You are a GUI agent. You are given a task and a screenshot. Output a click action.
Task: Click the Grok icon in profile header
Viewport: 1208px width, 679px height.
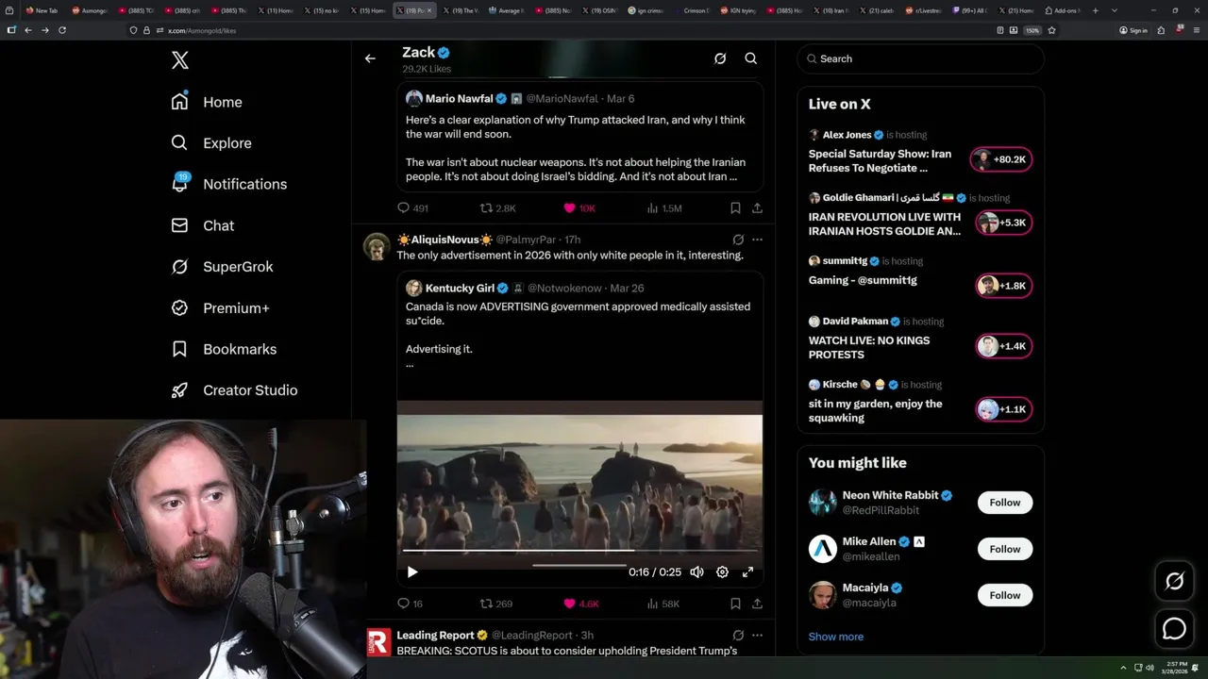720,58
